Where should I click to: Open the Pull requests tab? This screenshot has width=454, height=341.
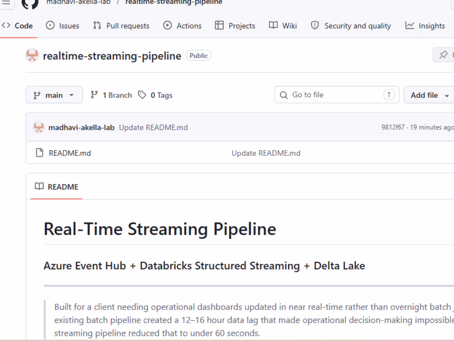pos(121,26)
